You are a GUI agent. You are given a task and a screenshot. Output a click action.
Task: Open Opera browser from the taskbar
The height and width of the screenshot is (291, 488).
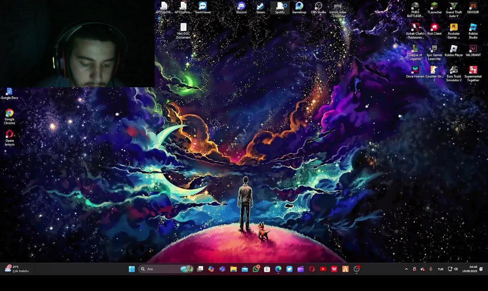[312, 269]
